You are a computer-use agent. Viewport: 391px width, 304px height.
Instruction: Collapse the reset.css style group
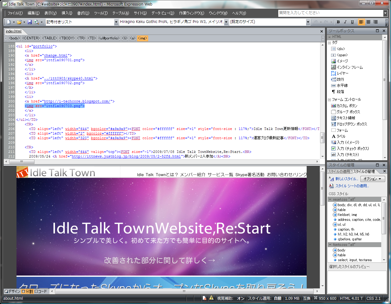pos(330,199)
